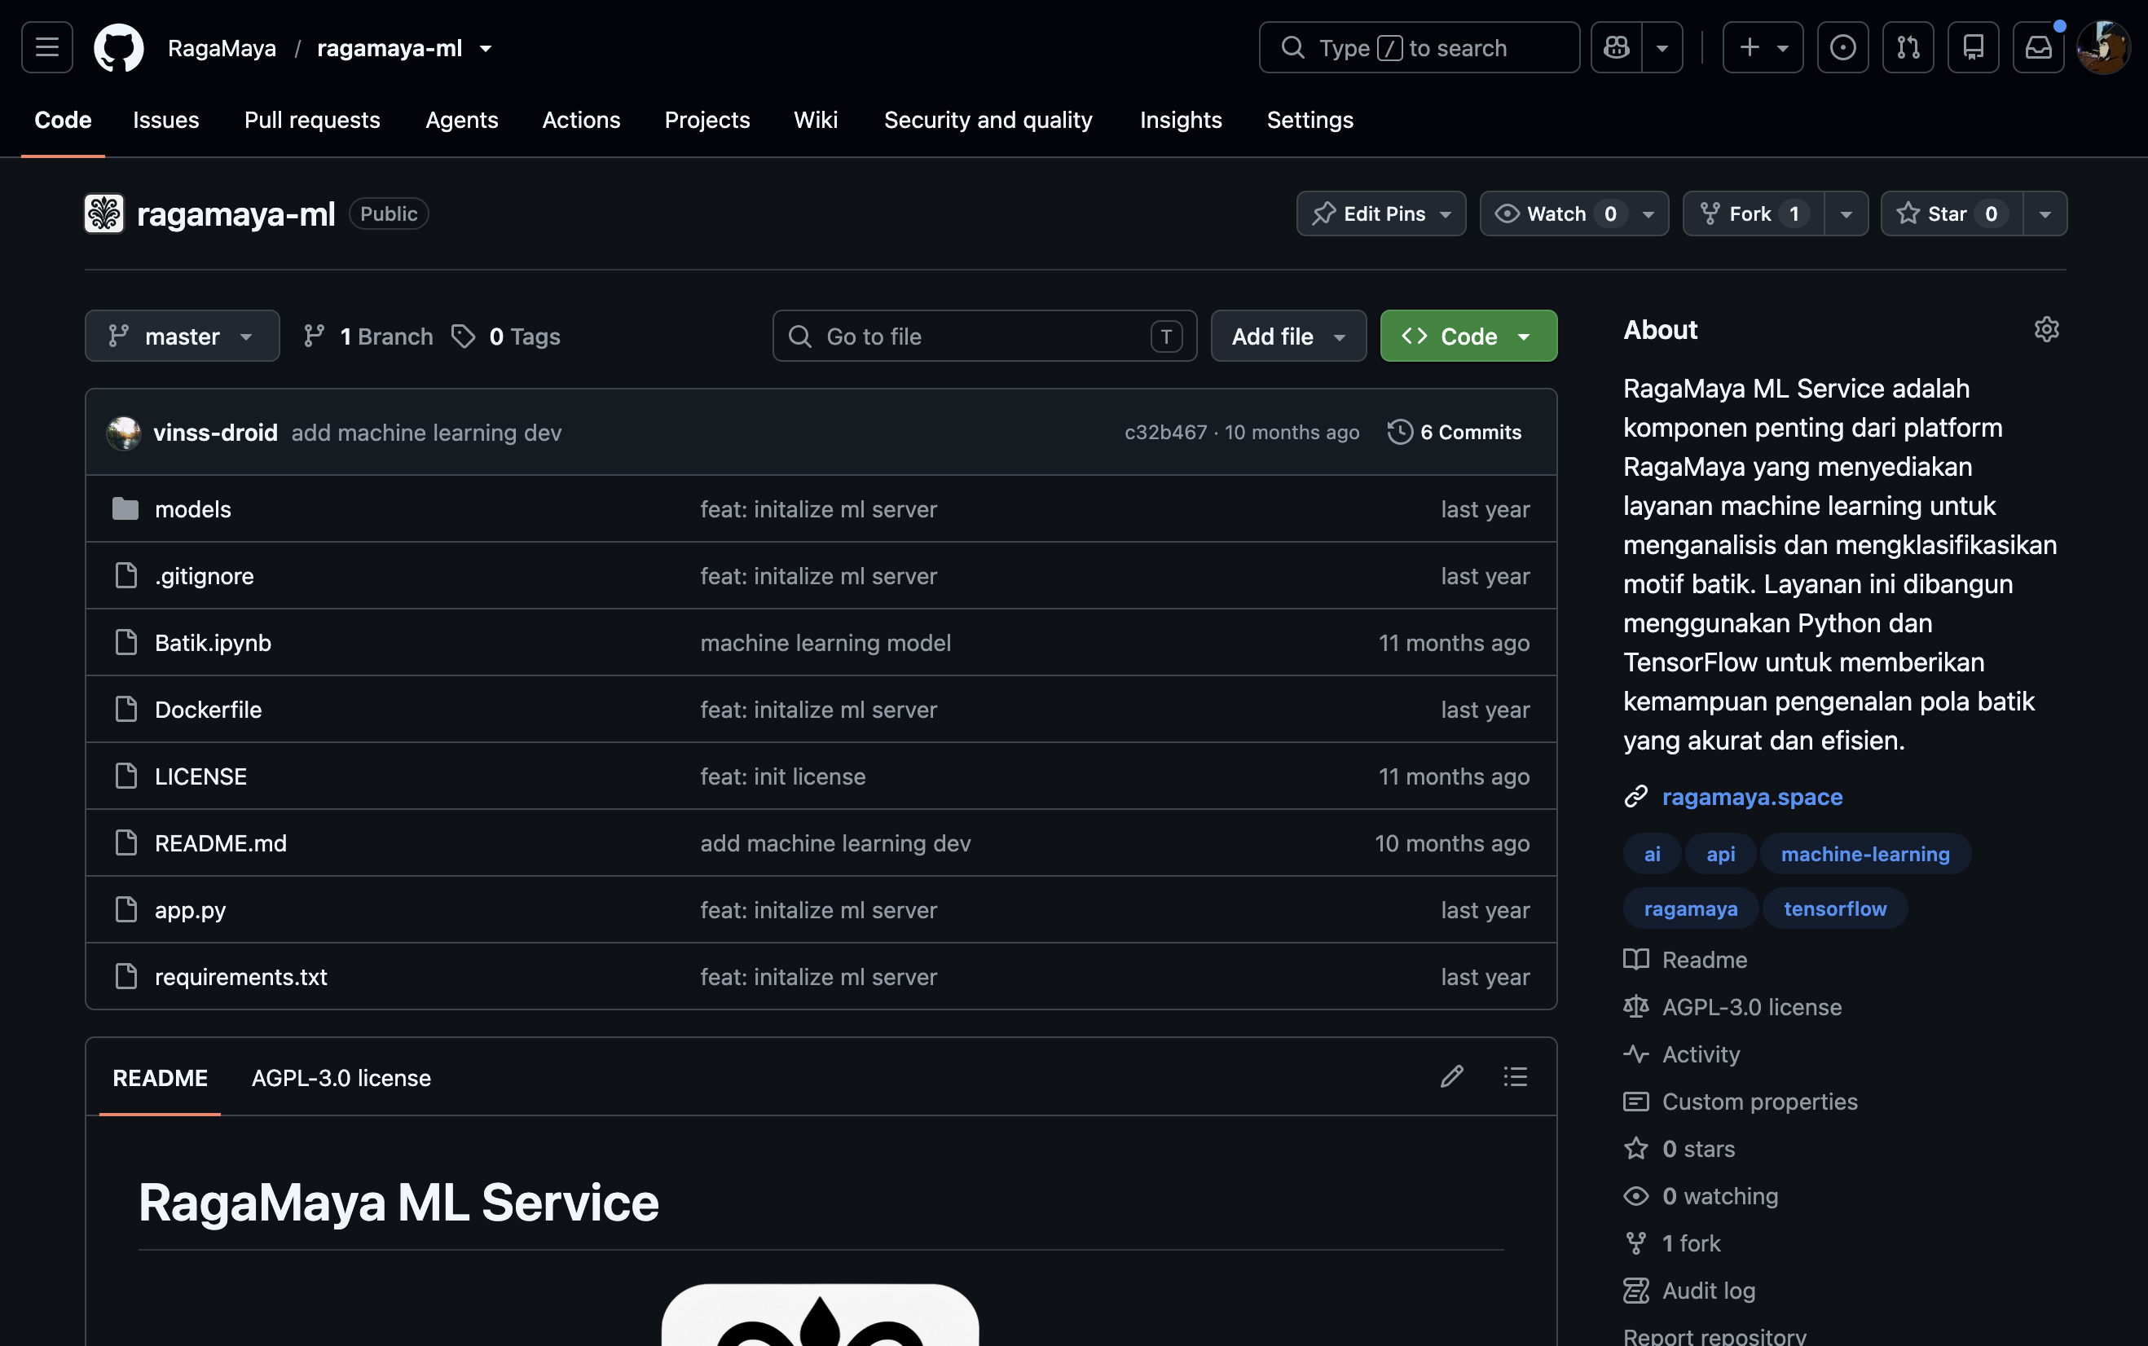Open Custom properties in sidebar

1759,1102
